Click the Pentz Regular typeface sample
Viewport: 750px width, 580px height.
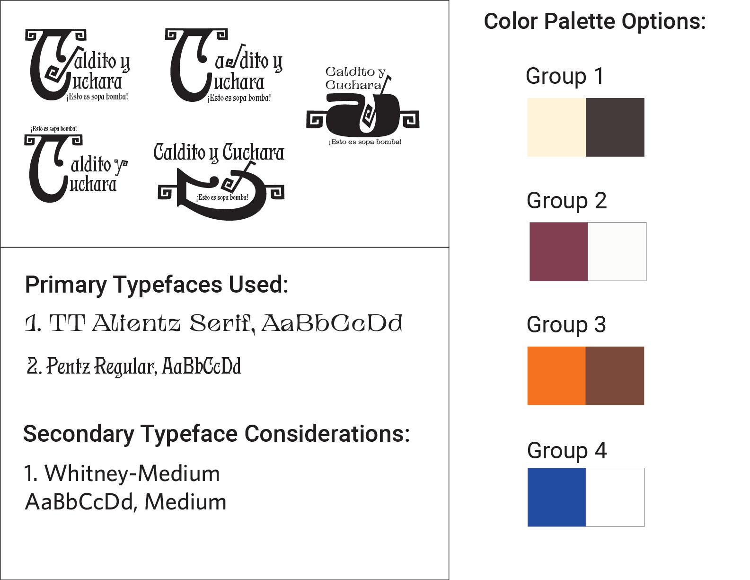click(134, 366)
